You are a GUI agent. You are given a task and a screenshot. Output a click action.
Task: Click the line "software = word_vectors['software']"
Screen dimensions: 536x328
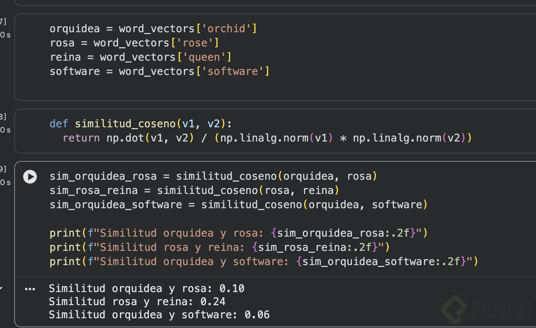point(160,72)
